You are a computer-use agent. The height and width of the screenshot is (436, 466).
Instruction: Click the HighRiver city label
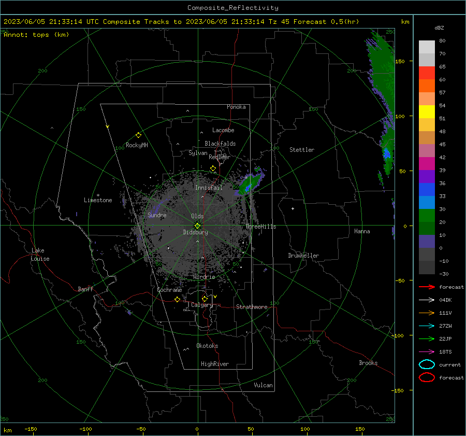coord(215,364)
